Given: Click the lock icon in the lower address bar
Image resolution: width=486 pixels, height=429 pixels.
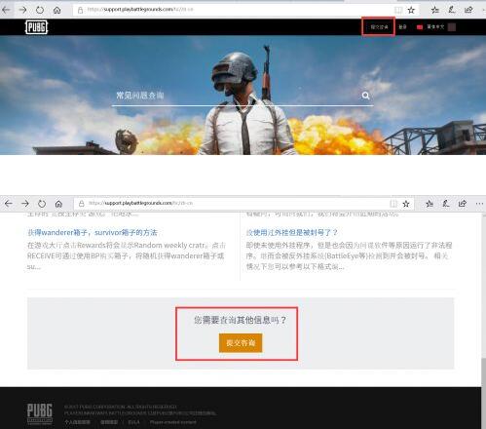Looking at the screenshot, I should pos(82,204).
